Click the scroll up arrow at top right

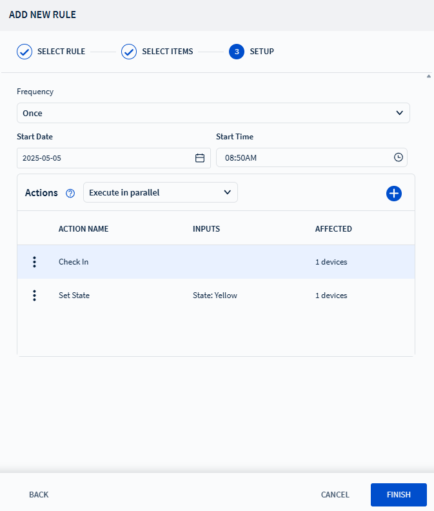click(x=429, y=76)
